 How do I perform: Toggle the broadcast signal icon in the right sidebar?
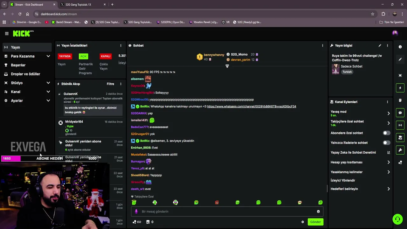click(400, 125)
